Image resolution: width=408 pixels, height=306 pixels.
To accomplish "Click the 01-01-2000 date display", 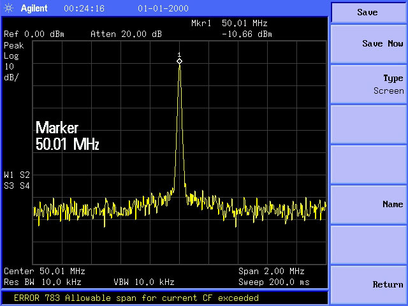I will [x=163, y=8].
